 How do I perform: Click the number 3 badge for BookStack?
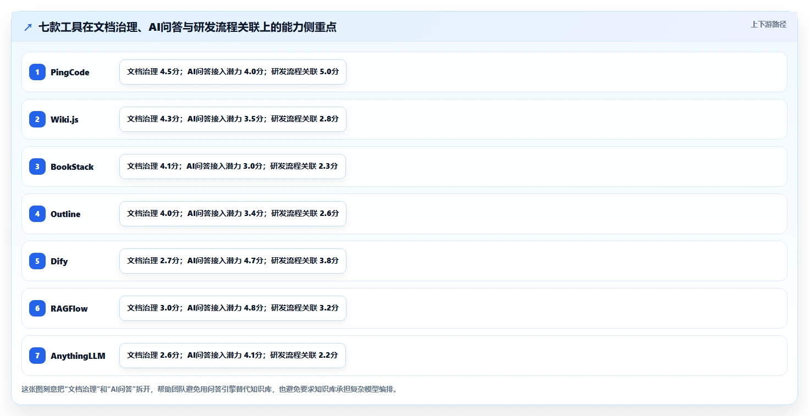[x=37, y=167]
